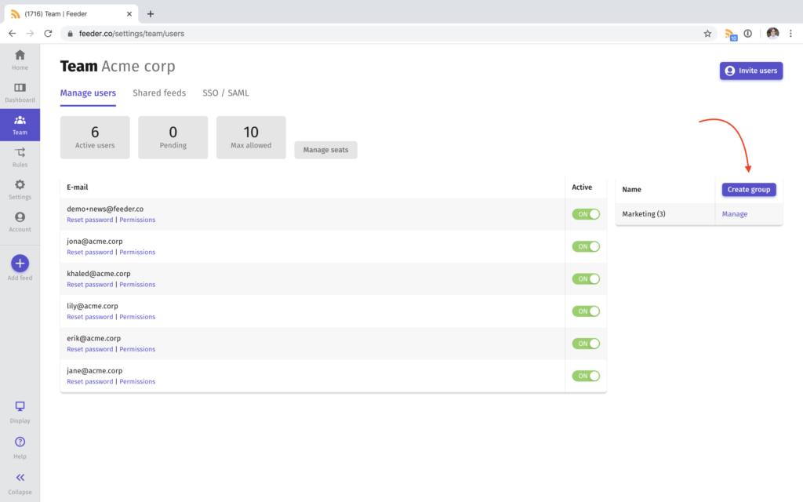Click the Invite users button
Image resolution: width=803 pixels, height=502 pixels.
(750, 71)
